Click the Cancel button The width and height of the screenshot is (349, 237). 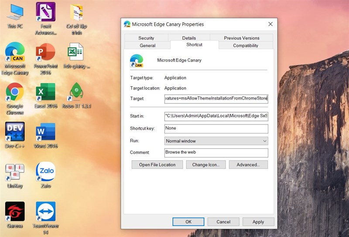click(223, 222)
